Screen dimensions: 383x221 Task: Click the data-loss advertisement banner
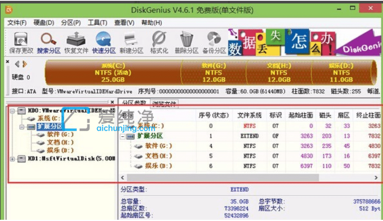304,43
